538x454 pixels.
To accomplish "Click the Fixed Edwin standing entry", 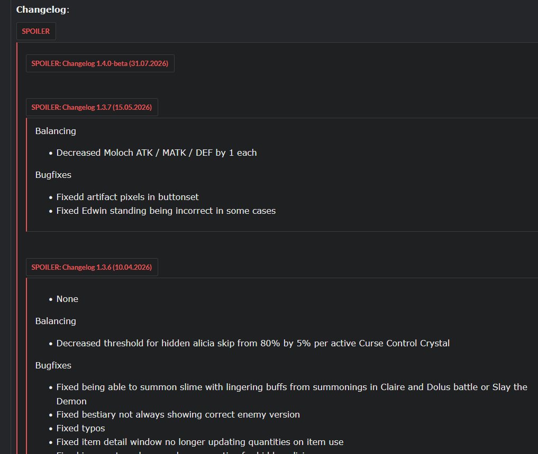I will (x=166, y=211).
